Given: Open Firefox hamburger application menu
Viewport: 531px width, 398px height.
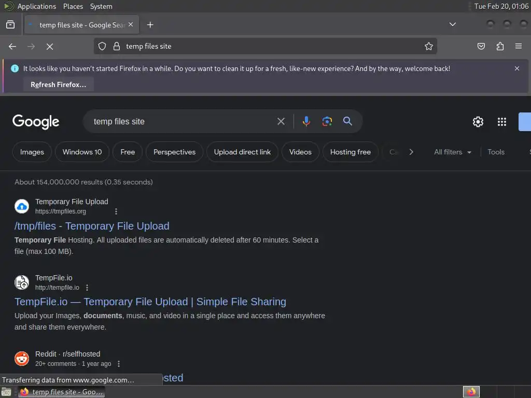Looking at the screenshot, I should (x=519, y=46).
